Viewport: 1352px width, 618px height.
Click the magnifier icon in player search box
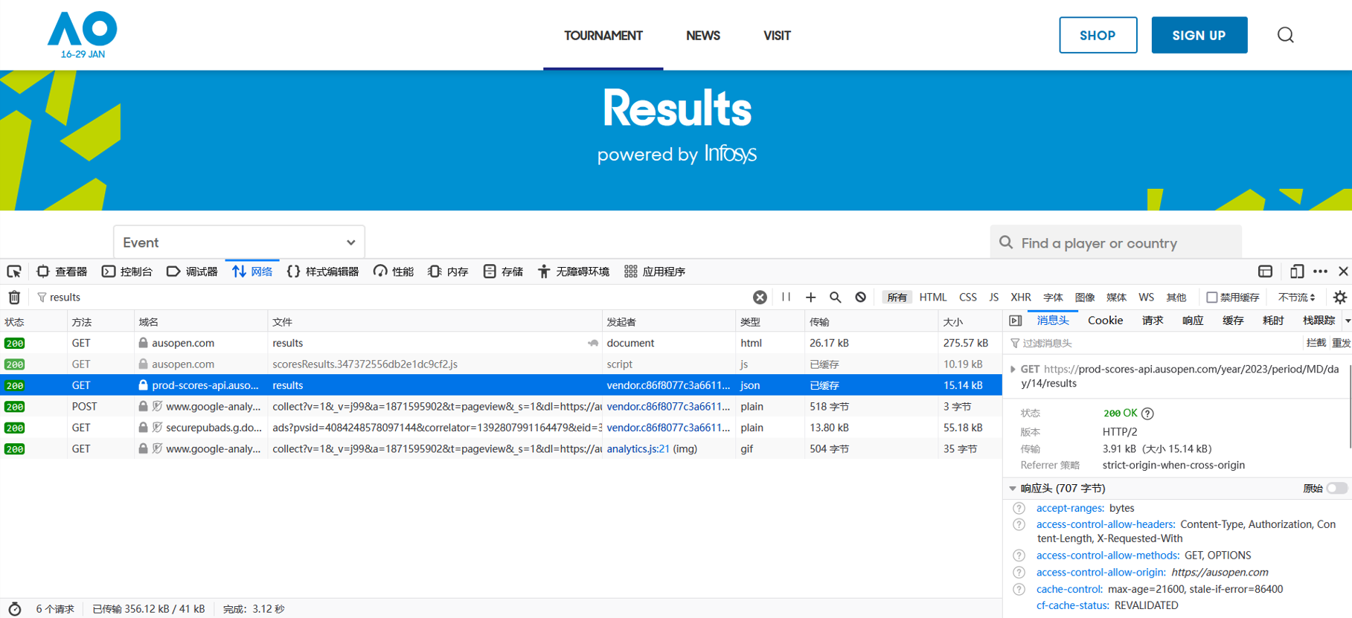(1006, 242)
